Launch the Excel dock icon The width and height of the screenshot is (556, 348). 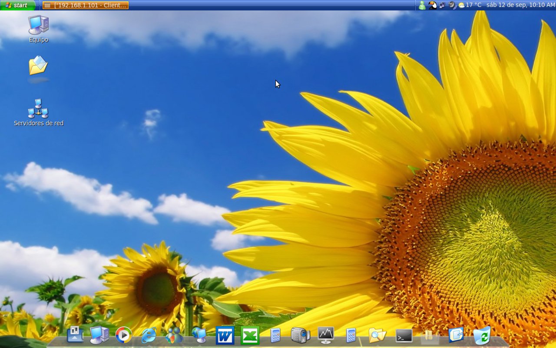pos(250,335)
